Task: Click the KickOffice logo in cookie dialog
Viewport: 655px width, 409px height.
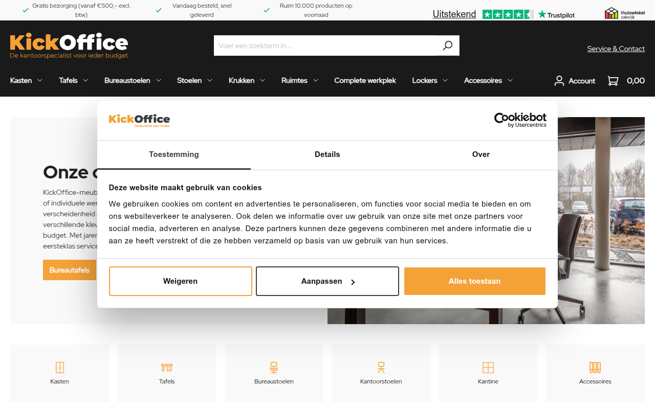Action: 139,120
